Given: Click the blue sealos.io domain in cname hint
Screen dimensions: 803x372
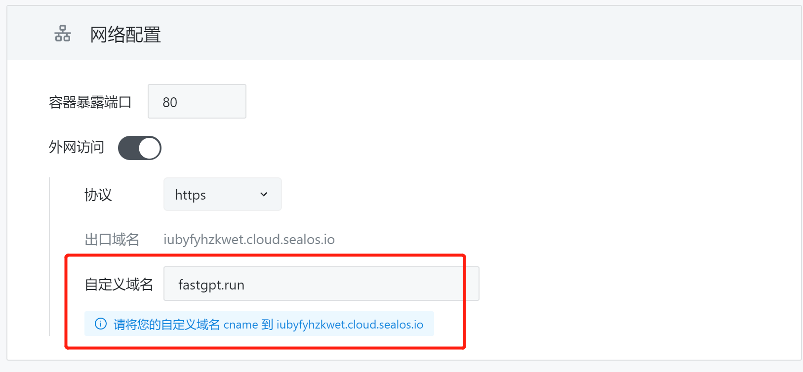Looking at the screenshot, I should 350,325.
